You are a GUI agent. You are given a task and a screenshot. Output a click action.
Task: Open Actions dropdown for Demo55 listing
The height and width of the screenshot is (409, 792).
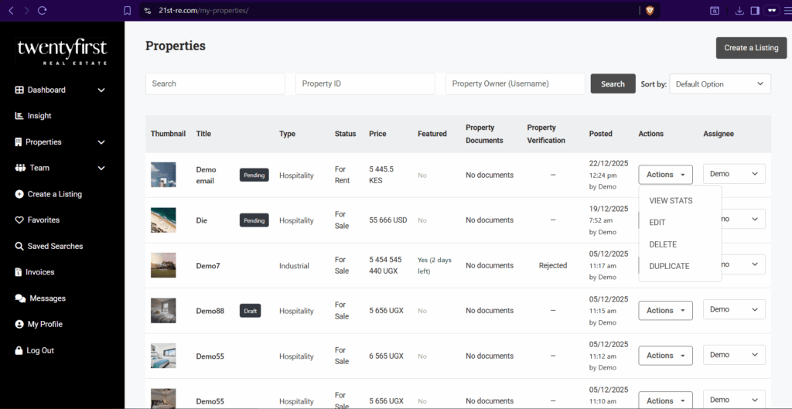click(664, 356)
